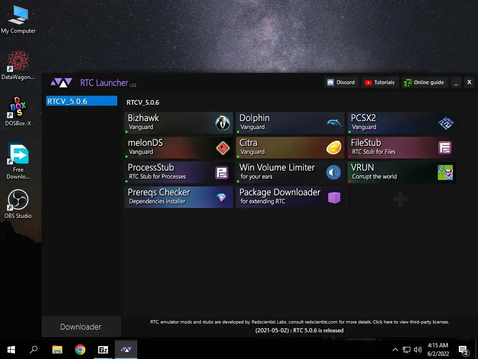This screenshot has width=478, height=359.
Task: Click the Package Downloader purple cube icon
Action: (334, 198)
